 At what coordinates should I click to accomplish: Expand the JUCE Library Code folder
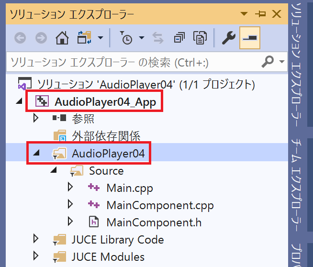click(x=36, y=238)
